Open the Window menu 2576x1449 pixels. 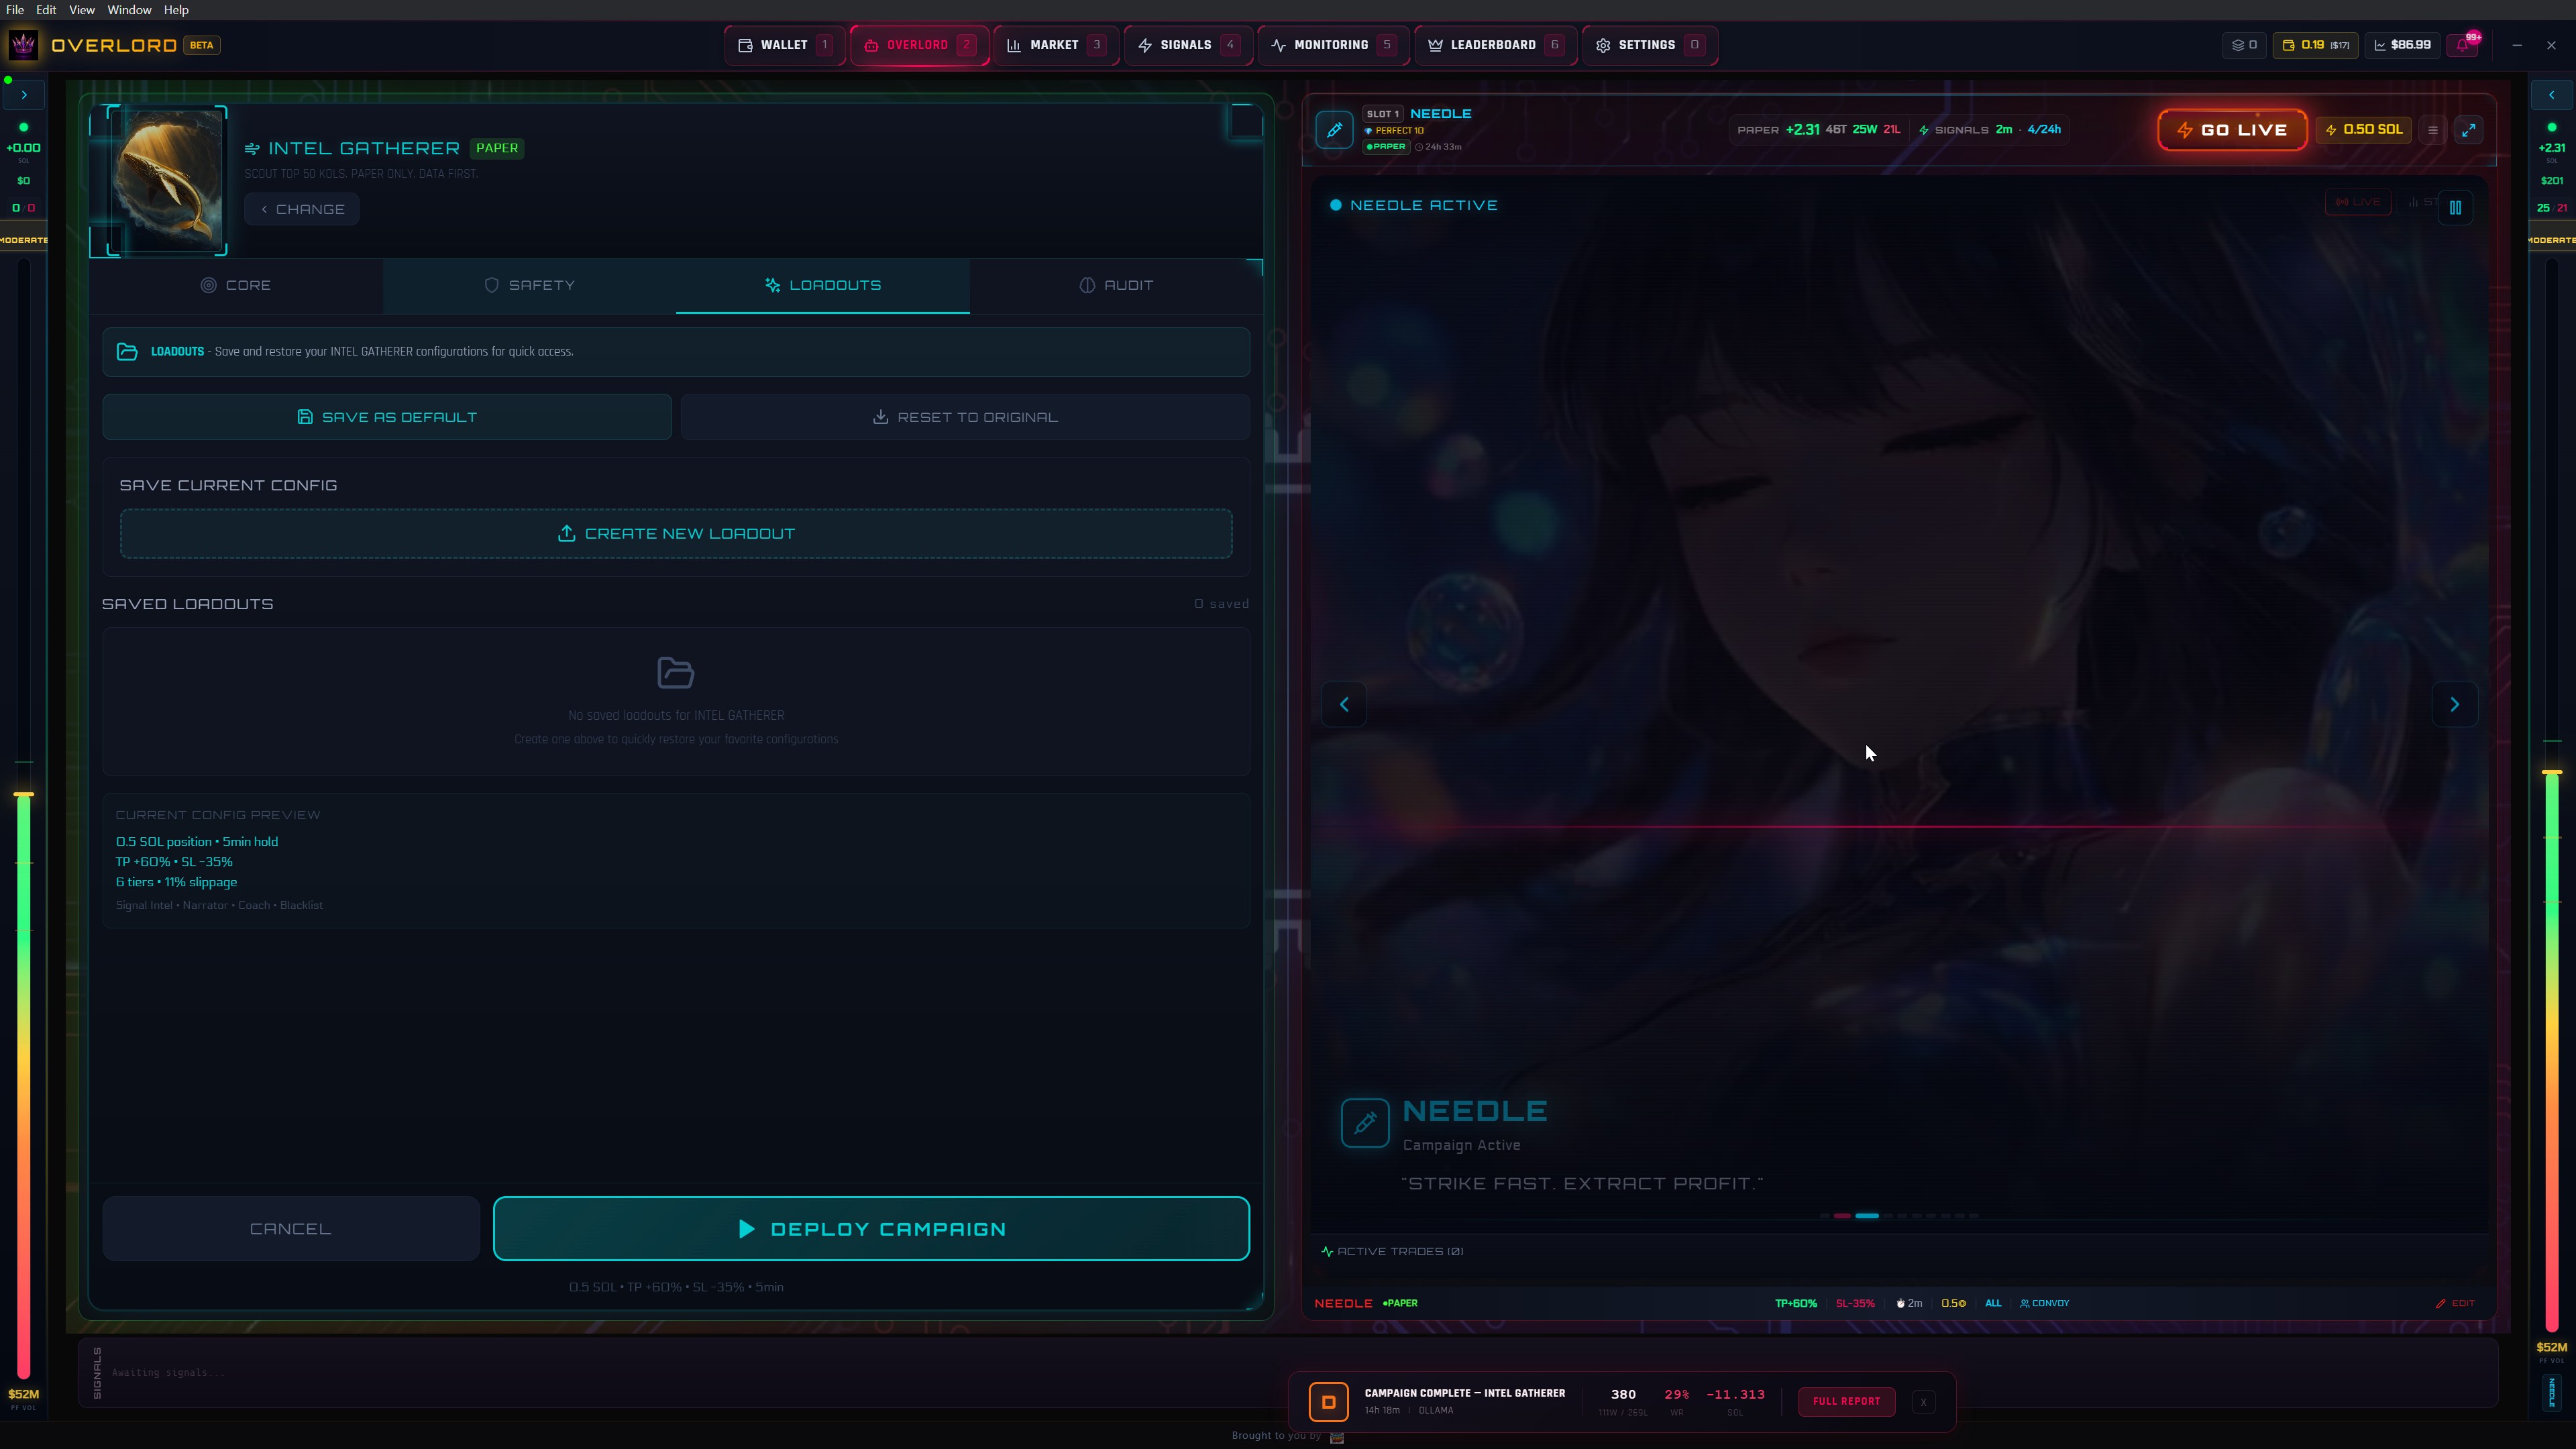click(129, 10)
